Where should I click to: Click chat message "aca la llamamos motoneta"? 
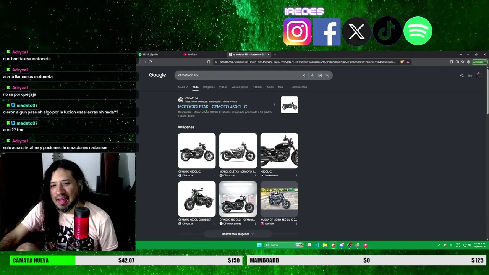tap(28, 76)
